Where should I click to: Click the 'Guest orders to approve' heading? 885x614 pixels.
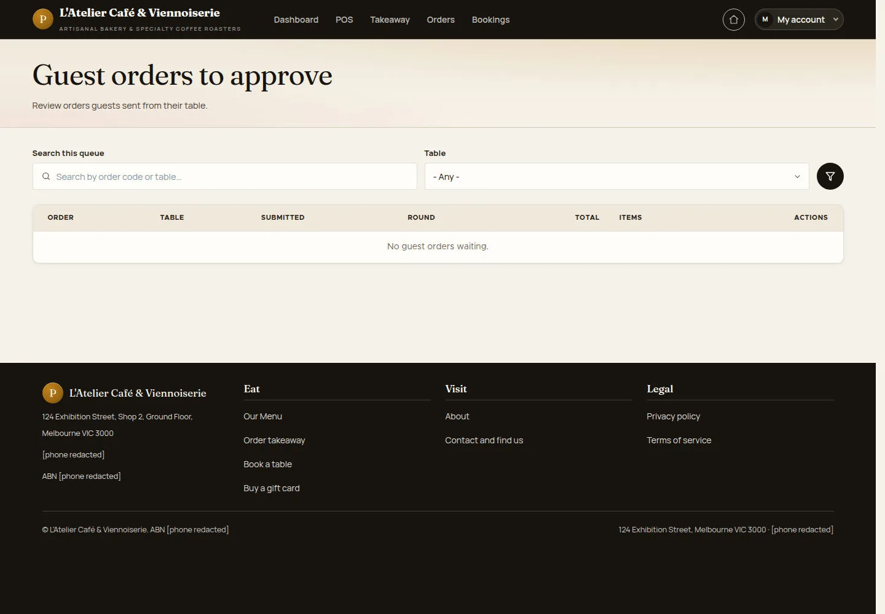(x=182, y=76)
